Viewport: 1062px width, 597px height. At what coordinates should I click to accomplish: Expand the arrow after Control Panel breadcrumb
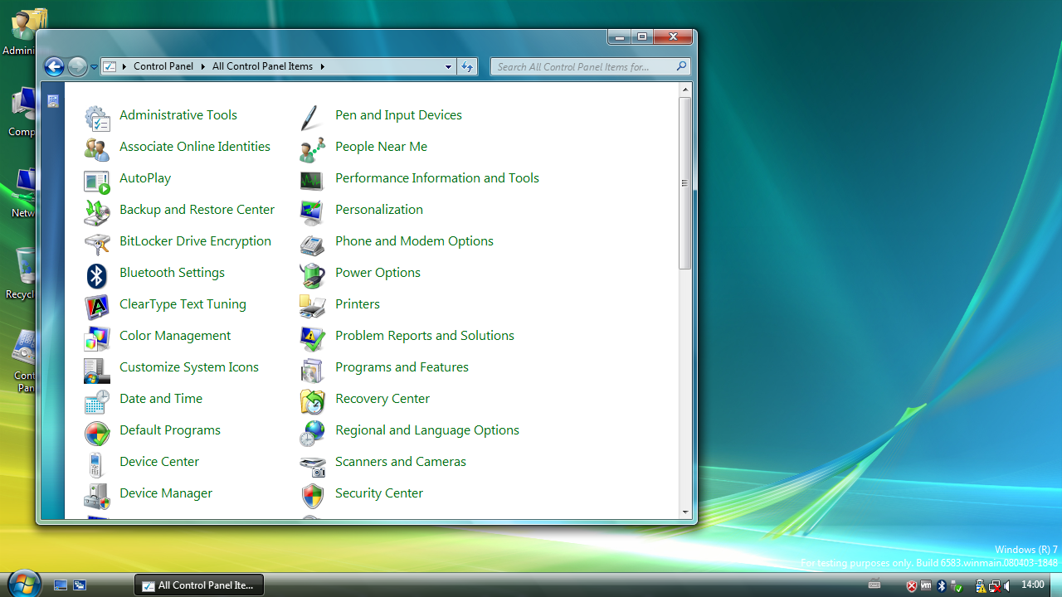pos(202,66)
